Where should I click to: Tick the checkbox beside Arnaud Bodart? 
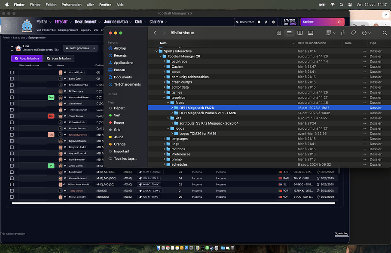[12, 72]
